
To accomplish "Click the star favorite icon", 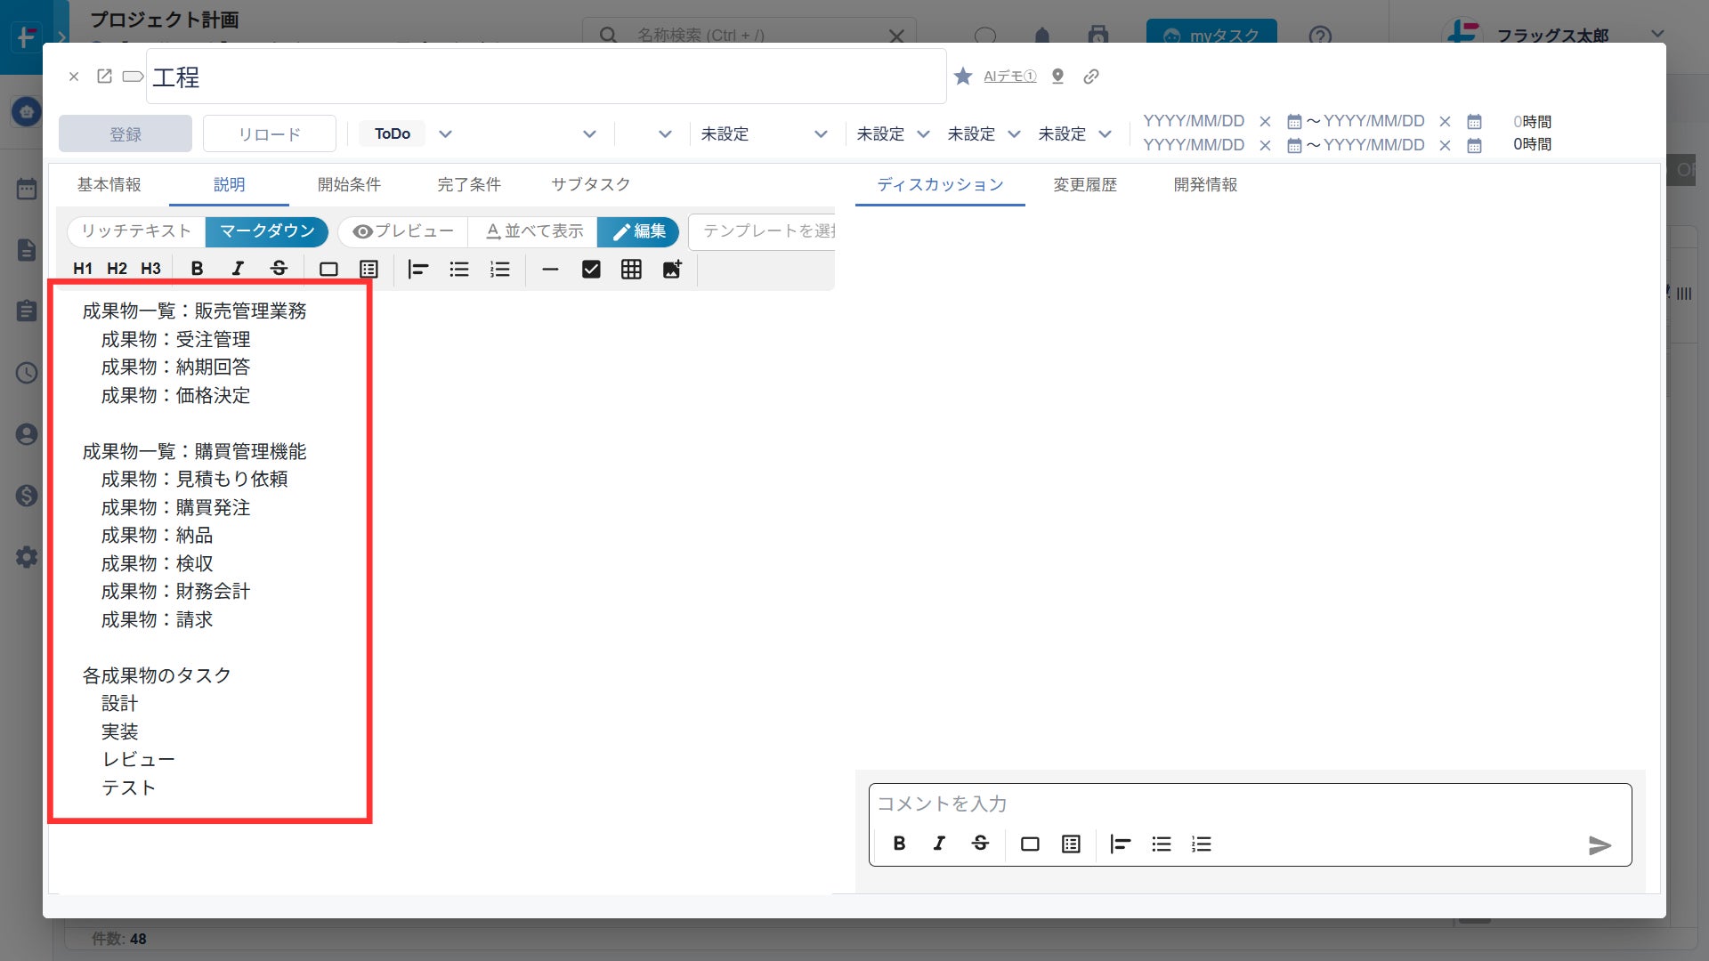I will pyautogui.click(x=962, y=77).
